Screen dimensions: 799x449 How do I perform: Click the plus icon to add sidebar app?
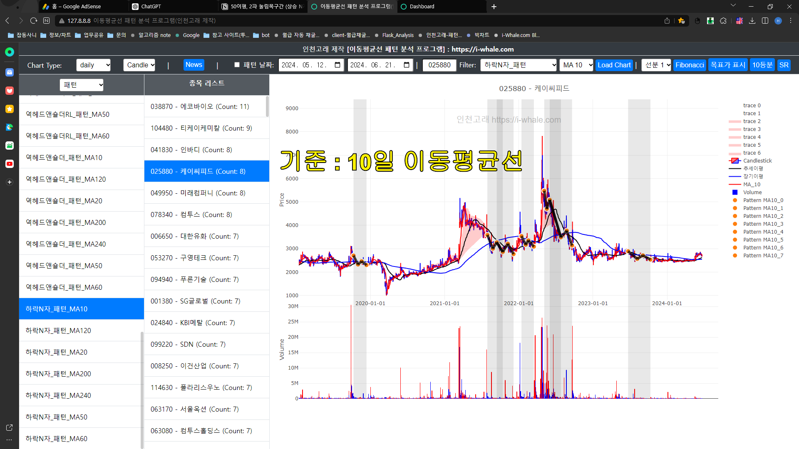coord(9,182)
